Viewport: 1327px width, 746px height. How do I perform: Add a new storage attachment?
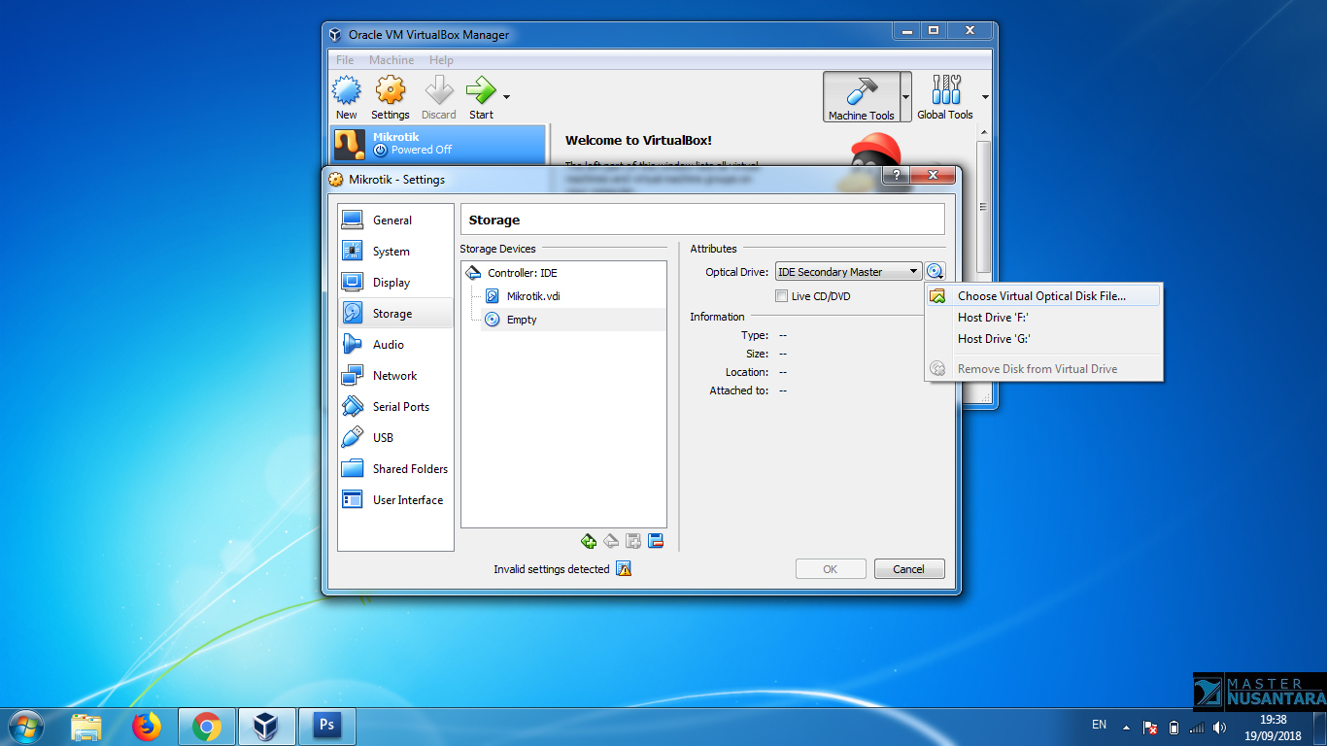point(633,541)
